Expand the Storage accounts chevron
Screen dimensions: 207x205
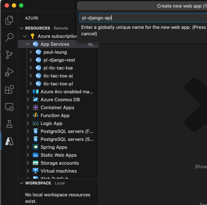click(28, 163)
